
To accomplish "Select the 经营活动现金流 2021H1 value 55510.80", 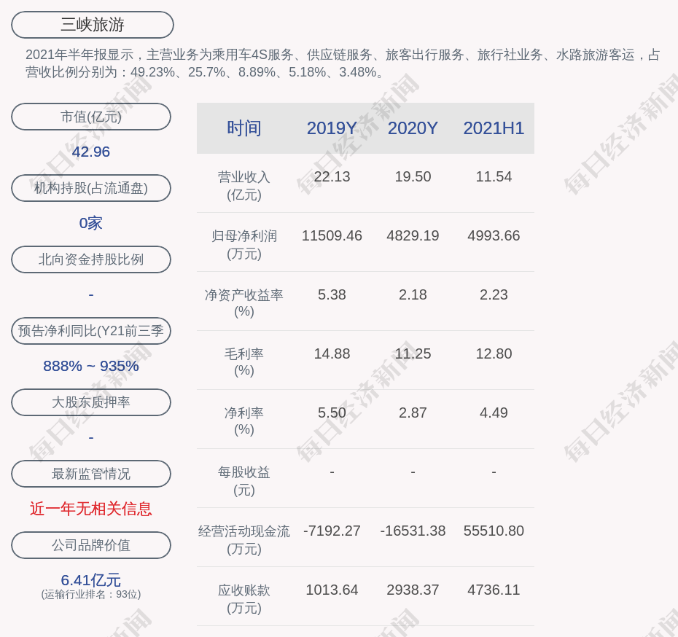I will point(494,531).
